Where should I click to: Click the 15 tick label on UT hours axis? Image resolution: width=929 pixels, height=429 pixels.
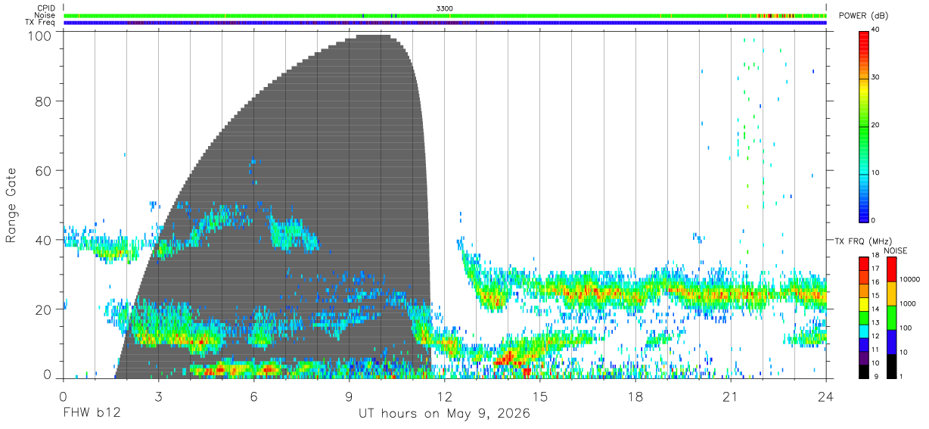click(540, 397)
